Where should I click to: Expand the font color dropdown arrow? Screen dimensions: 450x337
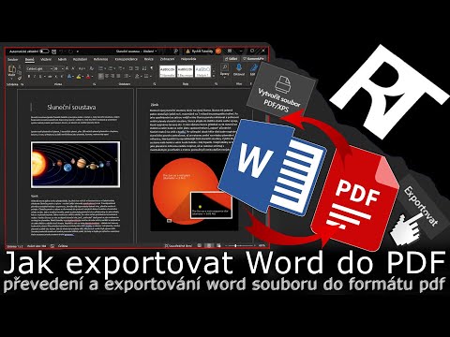[x=92, y=77]
